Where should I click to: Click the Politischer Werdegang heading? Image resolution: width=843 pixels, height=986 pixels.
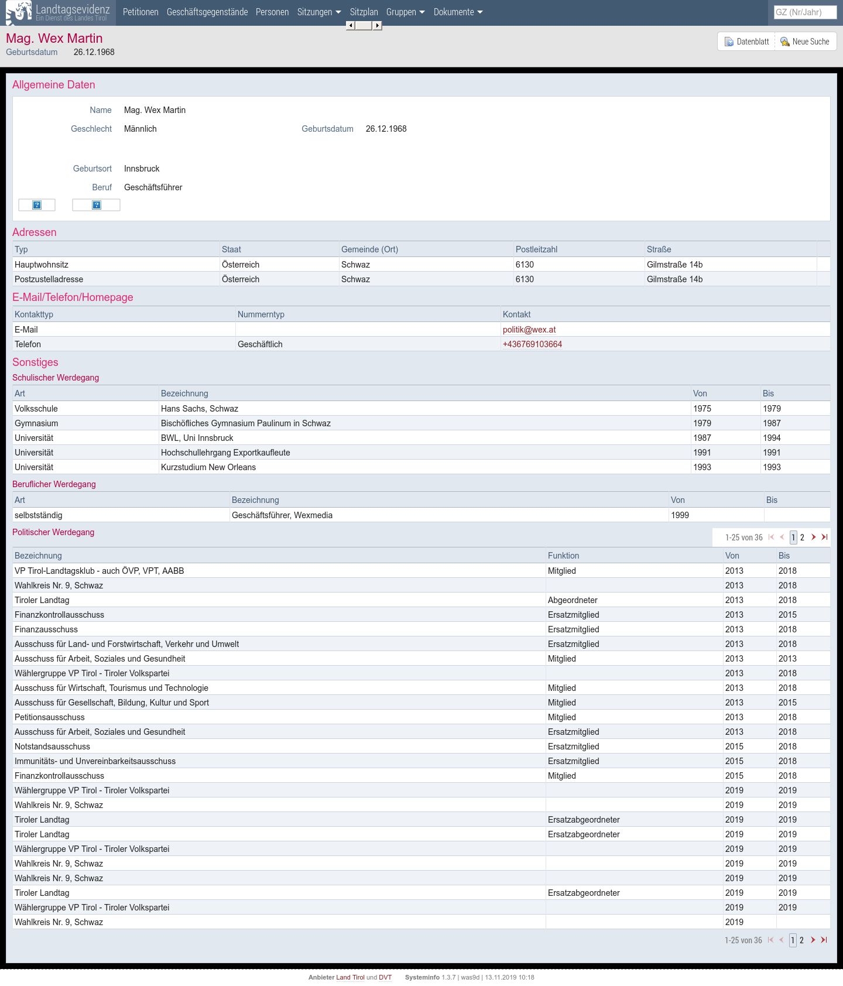(x=53, y=532)
